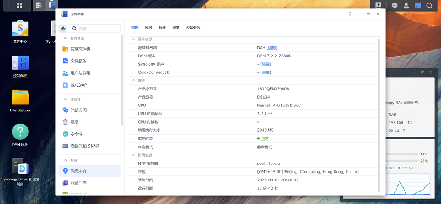The height and width of the screenshot is (204, 441).
Task: Toggle the widgets panel icon in the top bar
Action: tap(418, 6)
